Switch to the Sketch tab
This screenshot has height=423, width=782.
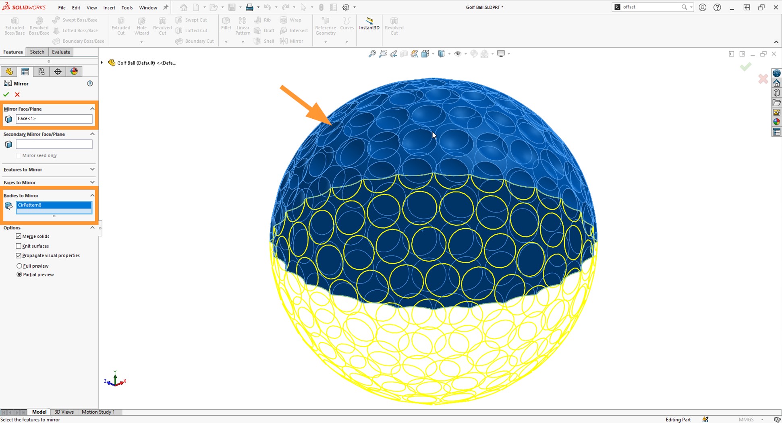coord(37,52)
